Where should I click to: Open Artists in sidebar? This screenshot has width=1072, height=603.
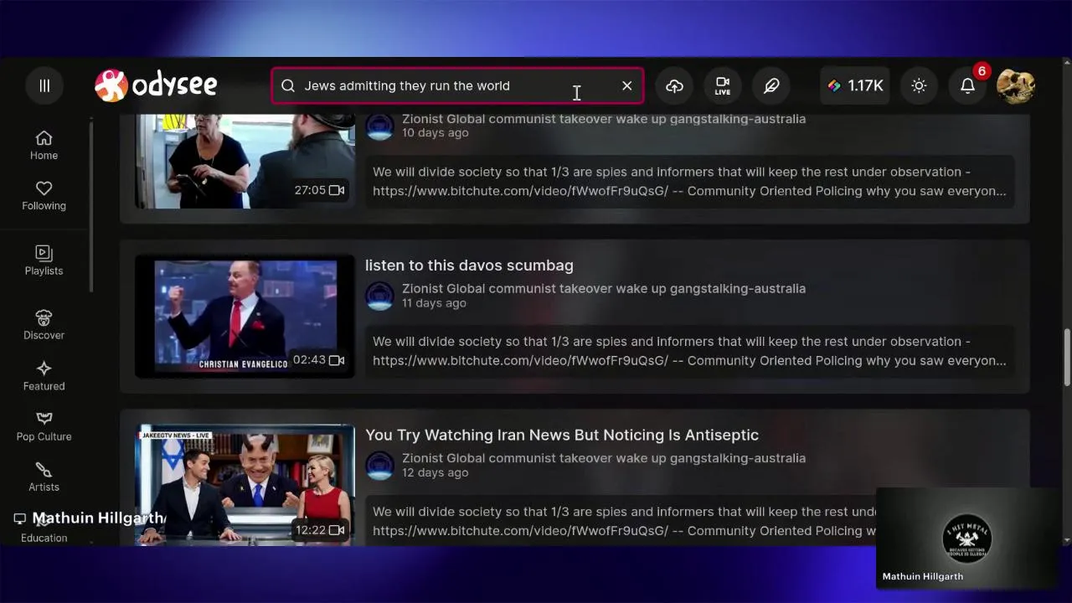point(44,477)
